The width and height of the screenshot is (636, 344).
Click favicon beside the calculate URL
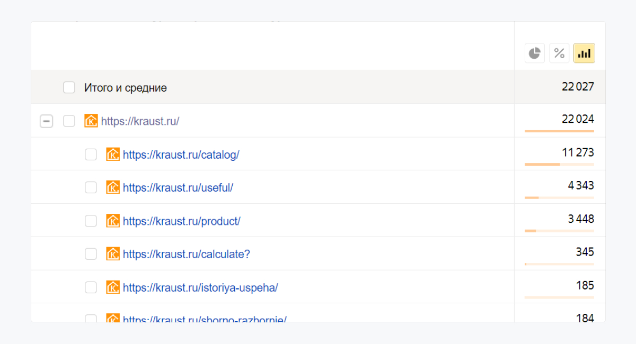point(113,254)
